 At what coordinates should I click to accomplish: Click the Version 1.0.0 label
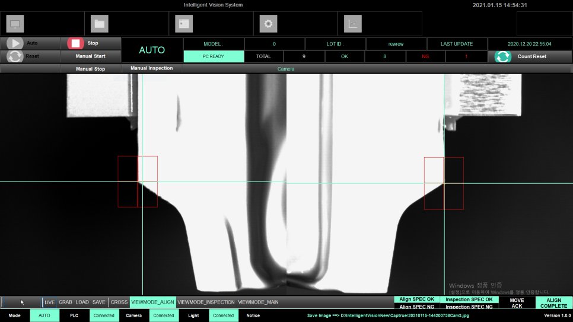point(558,315)
